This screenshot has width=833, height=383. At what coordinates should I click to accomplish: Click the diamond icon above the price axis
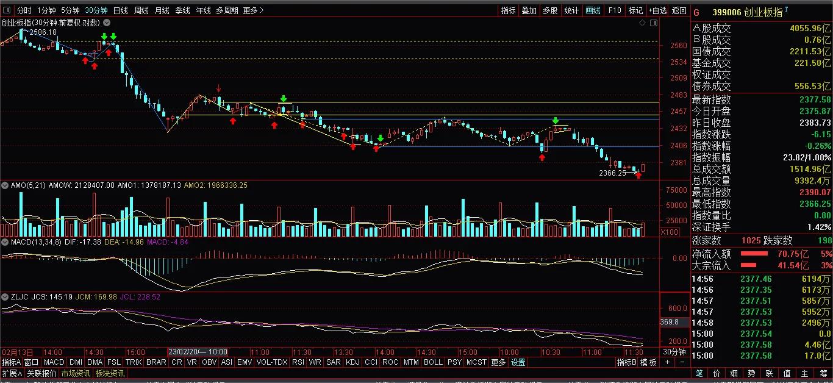642,23
